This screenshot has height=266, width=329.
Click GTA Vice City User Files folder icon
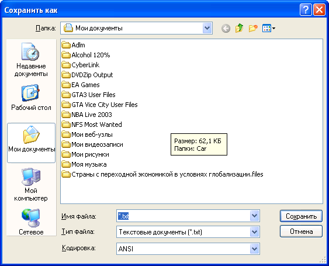pyautogui.click(x=66, y=105)
